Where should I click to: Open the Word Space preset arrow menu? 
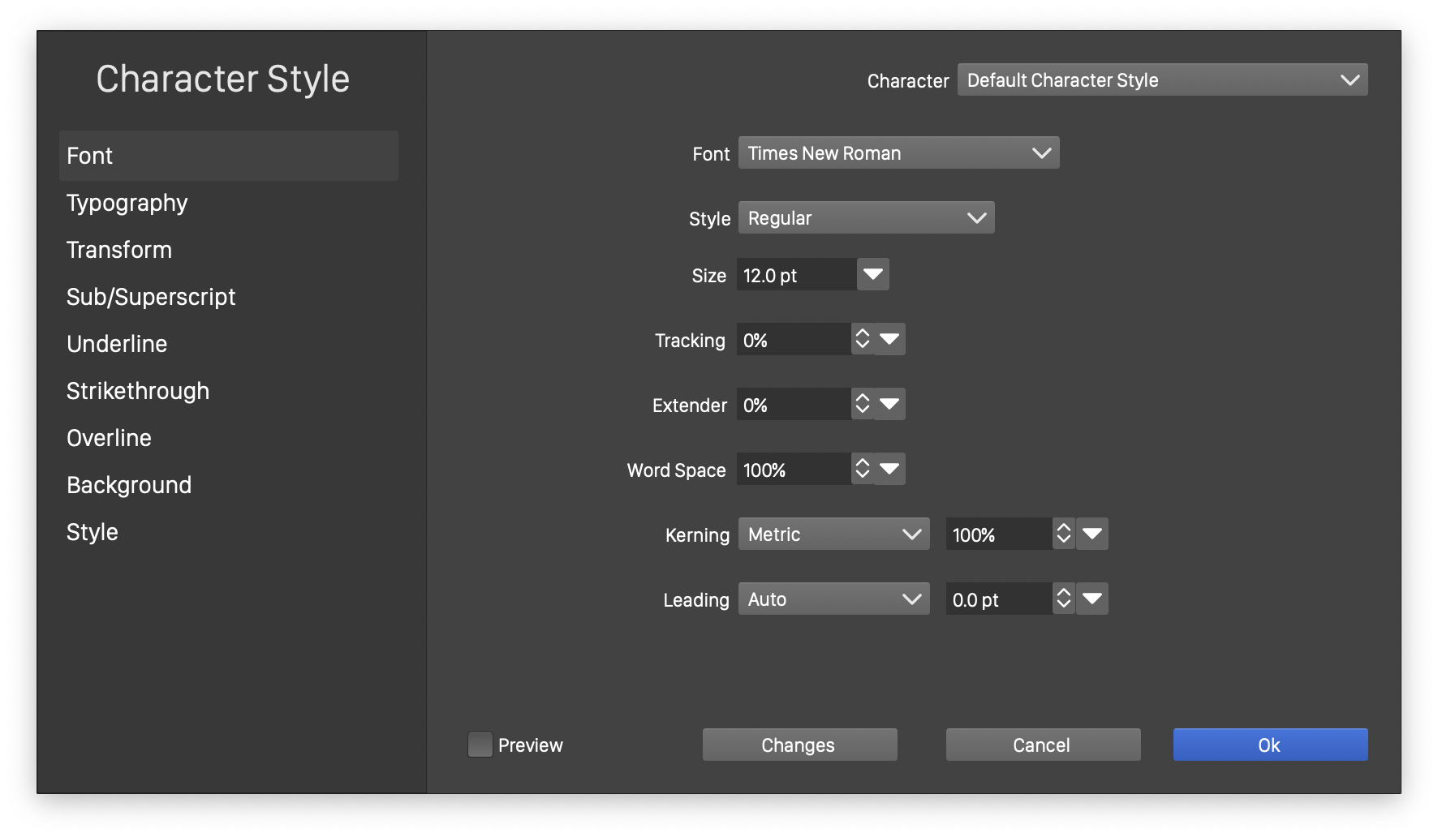[890, 469]
